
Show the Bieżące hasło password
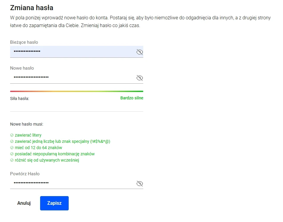pyautogui.click(x=139, y=52)
